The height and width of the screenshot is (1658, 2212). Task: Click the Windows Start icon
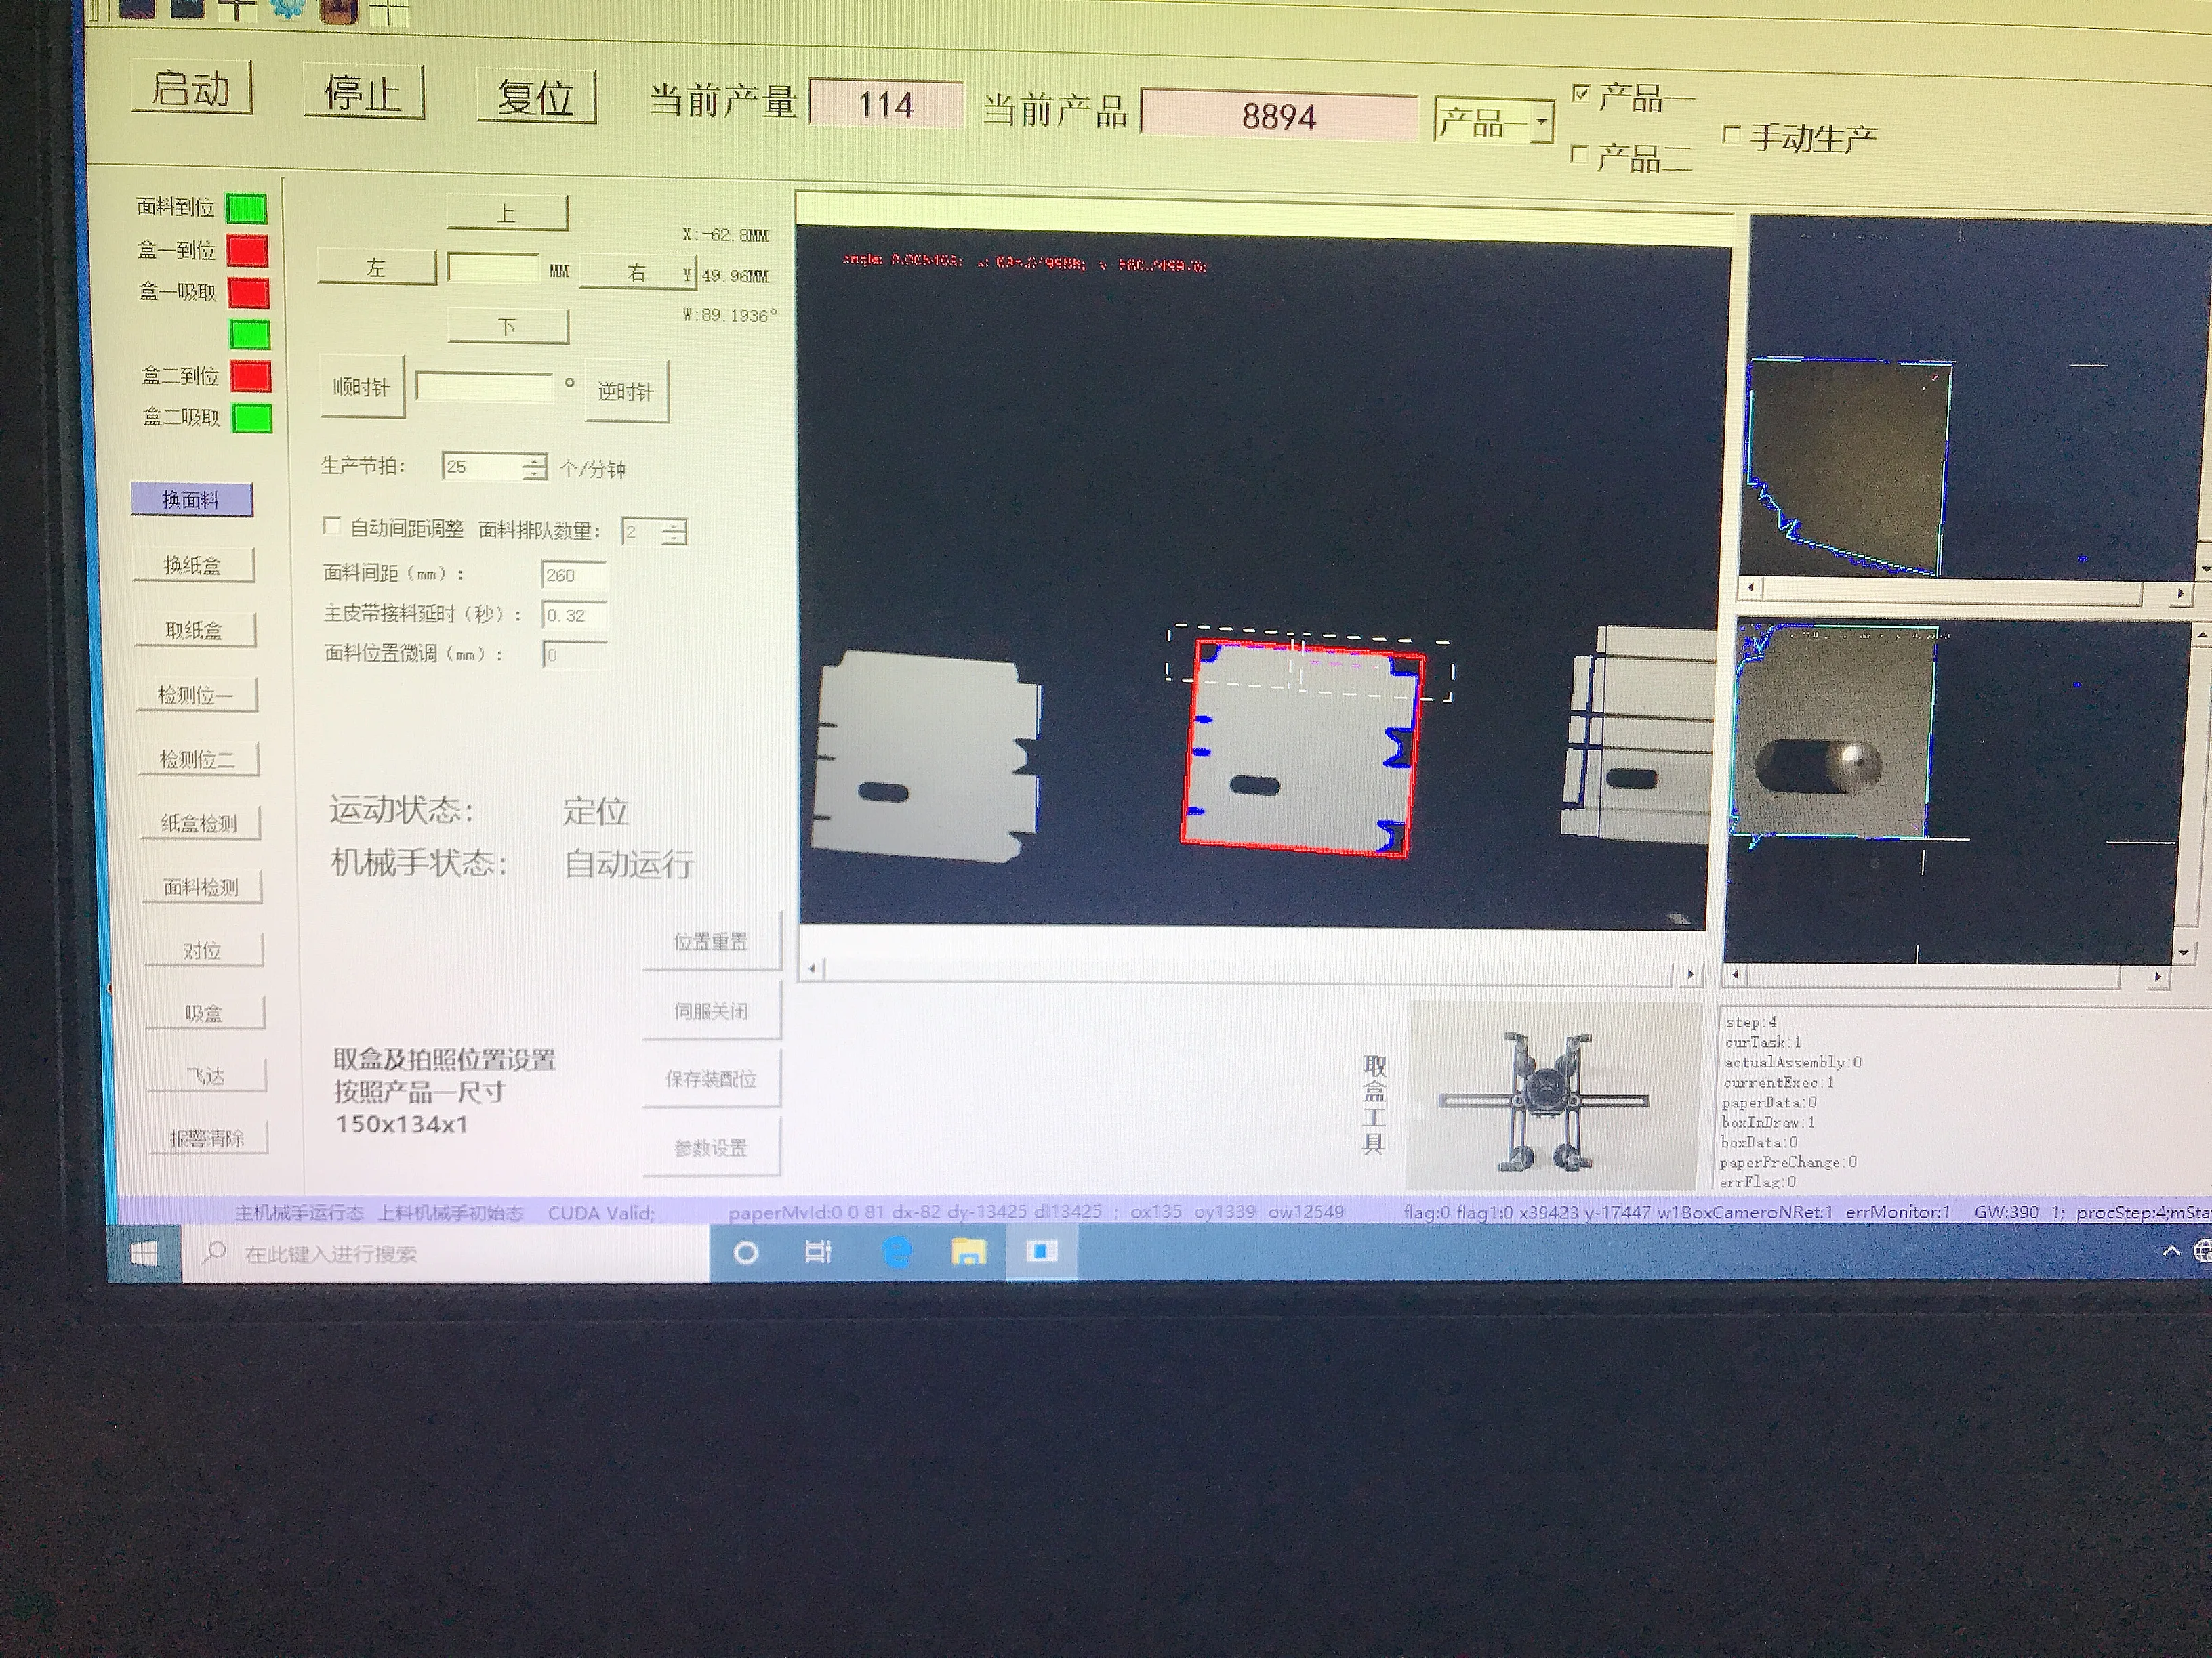click(144, 1254)
